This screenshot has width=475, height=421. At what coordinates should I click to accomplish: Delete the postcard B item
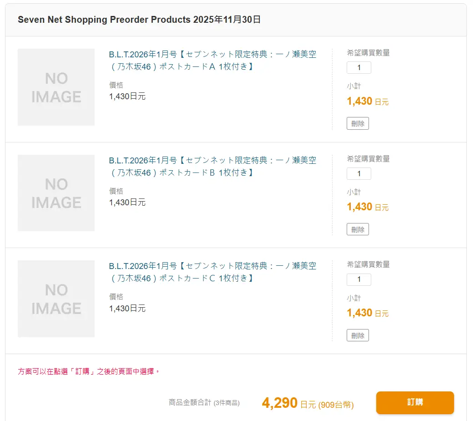pyautogui.click(x=358, y=229)
